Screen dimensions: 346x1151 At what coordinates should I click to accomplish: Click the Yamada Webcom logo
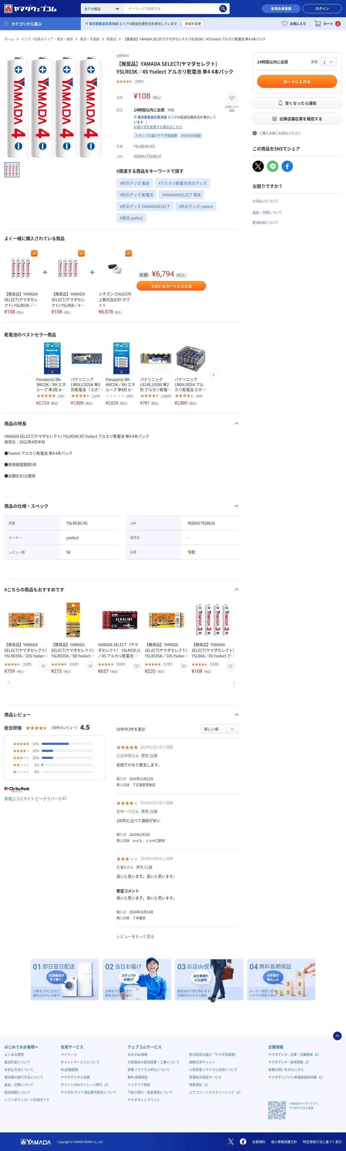click(30, 9)
